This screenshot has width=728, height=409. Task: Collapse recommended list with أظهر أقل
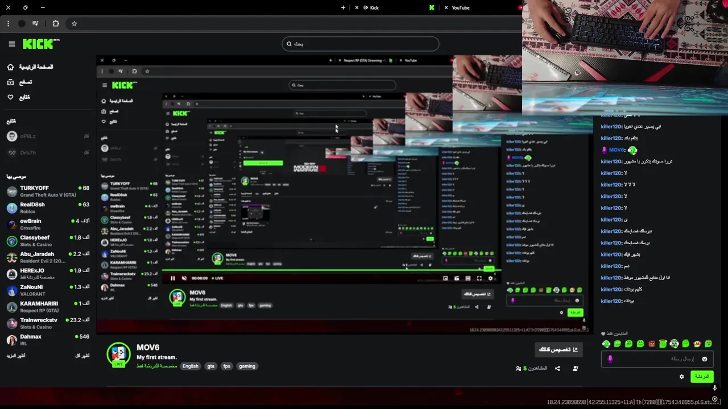click(x=82, y=356)
